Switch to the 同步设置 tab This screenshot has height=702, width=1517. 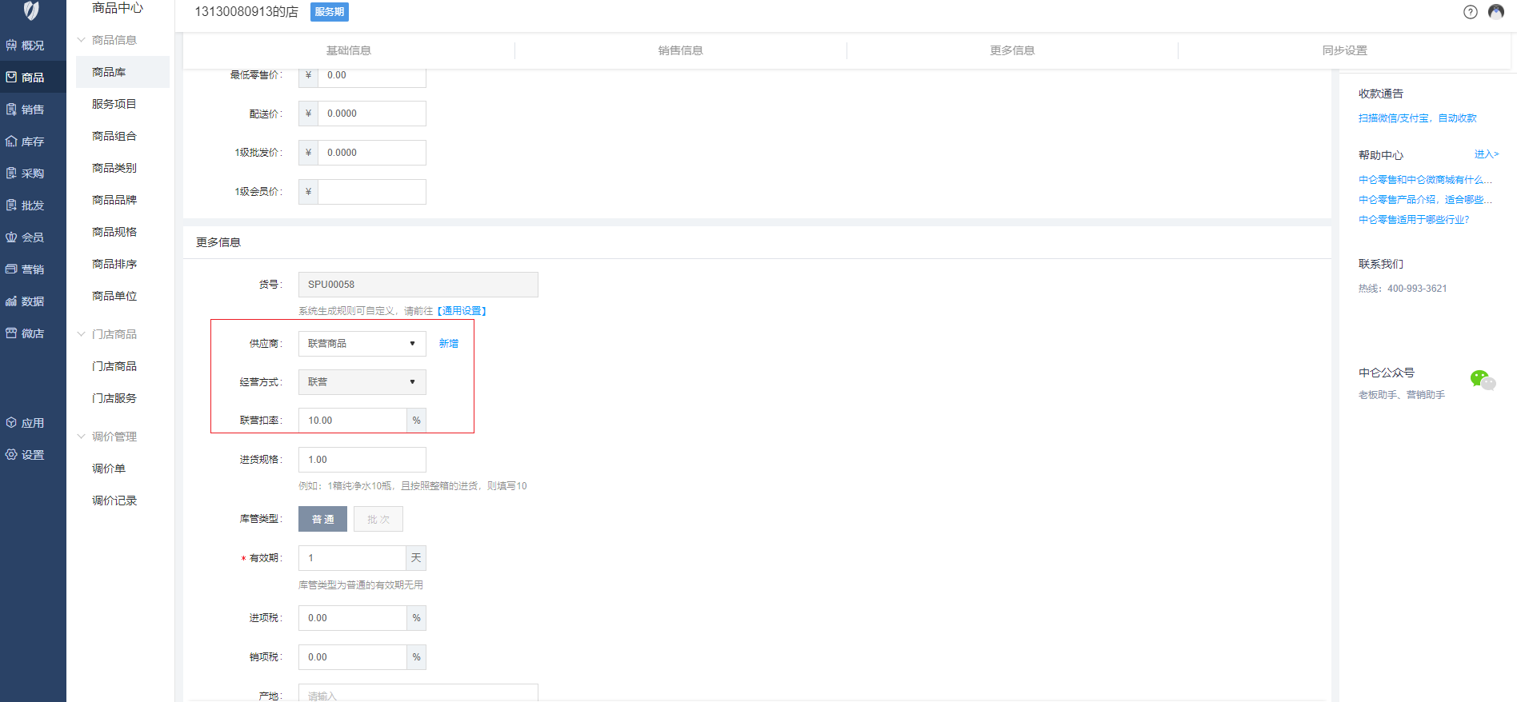(1344, 50)
